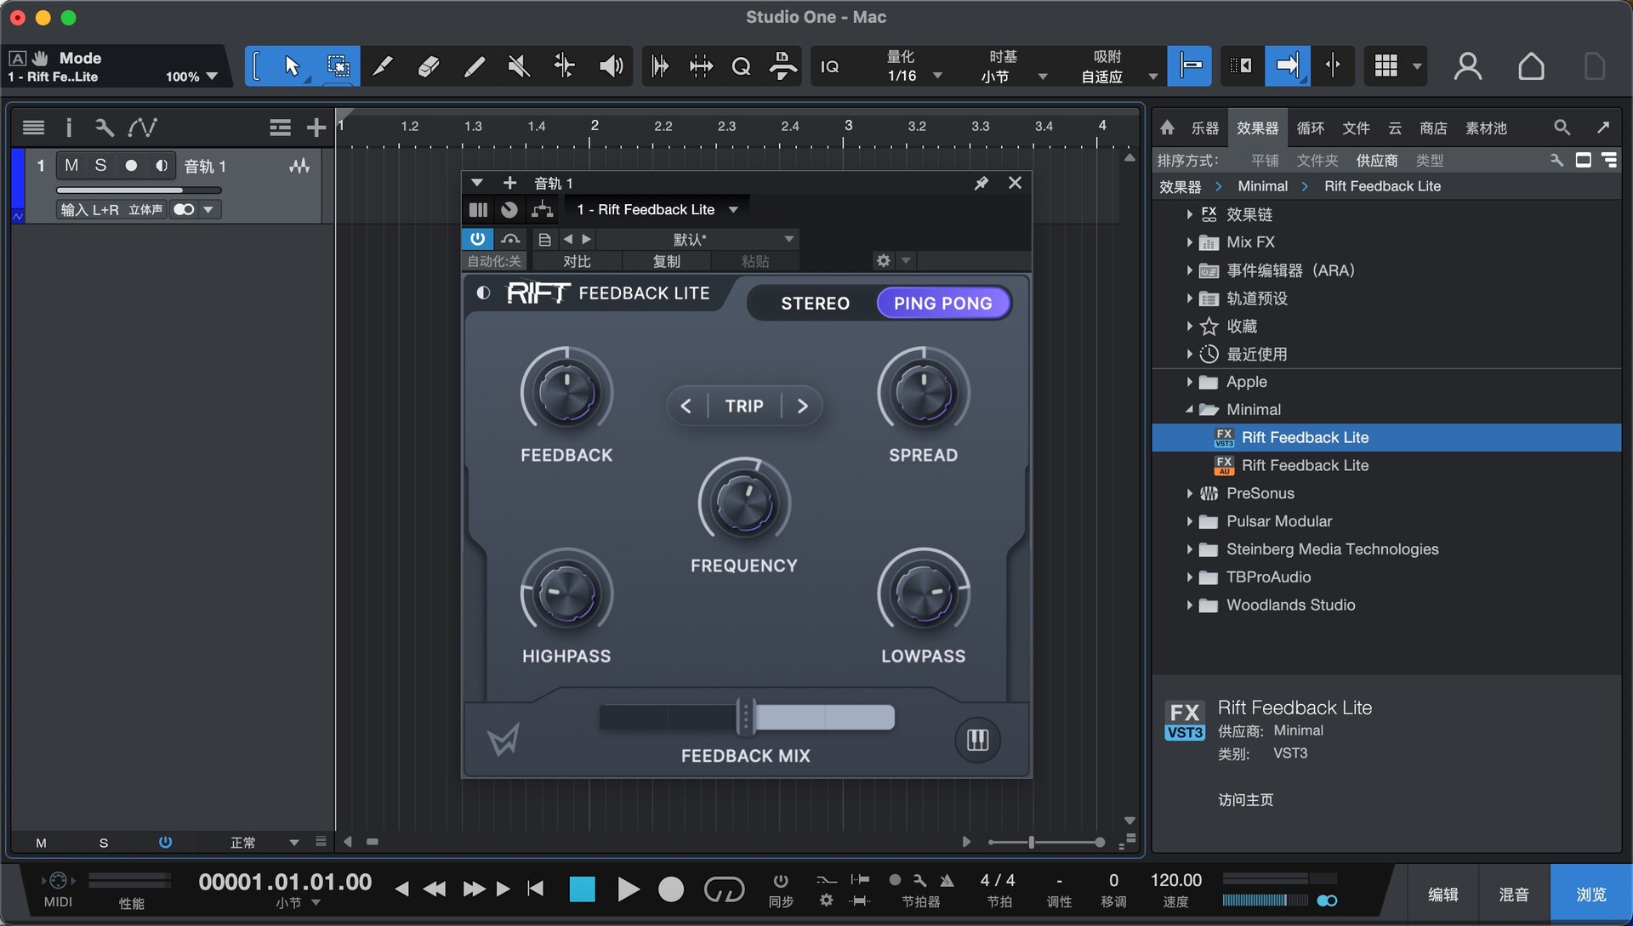This screenshot has height=926, width=1633.
Task: Select the Mute tool icon
Action: 518,66
